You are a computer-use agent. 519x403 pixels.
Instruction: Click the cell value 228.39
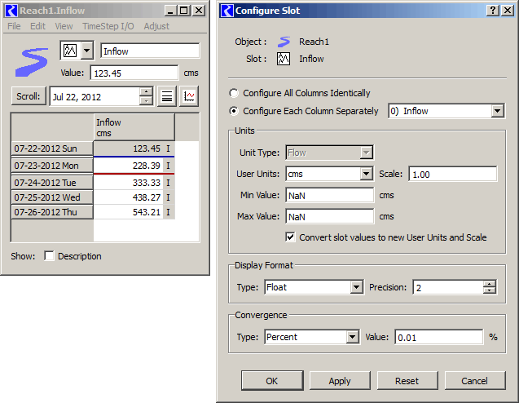[x=129, y=166]
